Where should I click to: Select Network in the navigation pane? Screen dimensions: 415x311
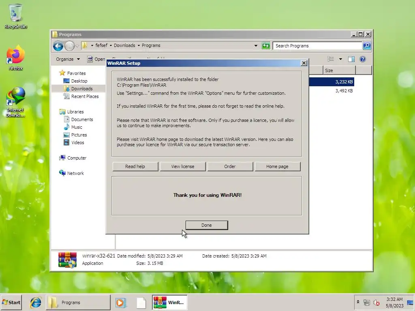(x=71, y=173)
